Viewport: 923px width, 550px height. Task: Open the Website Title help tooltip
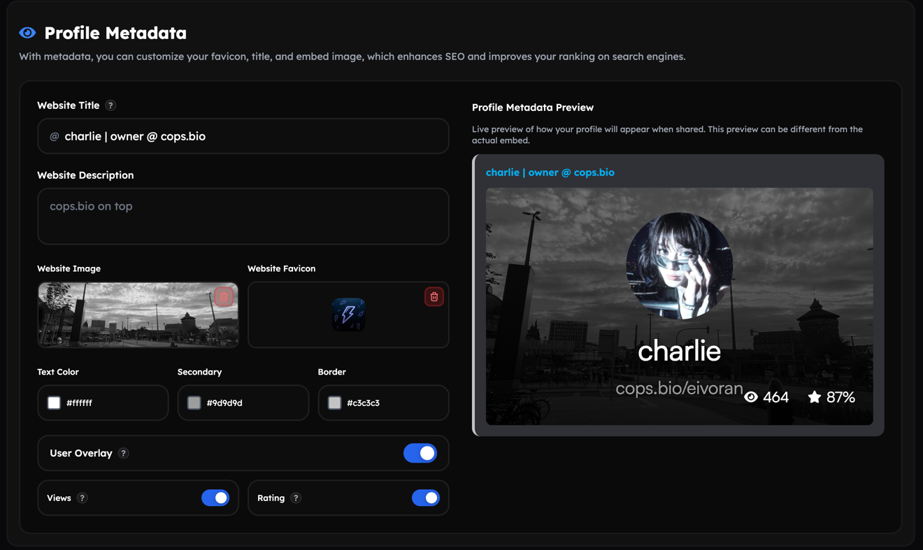pos(110,105)
